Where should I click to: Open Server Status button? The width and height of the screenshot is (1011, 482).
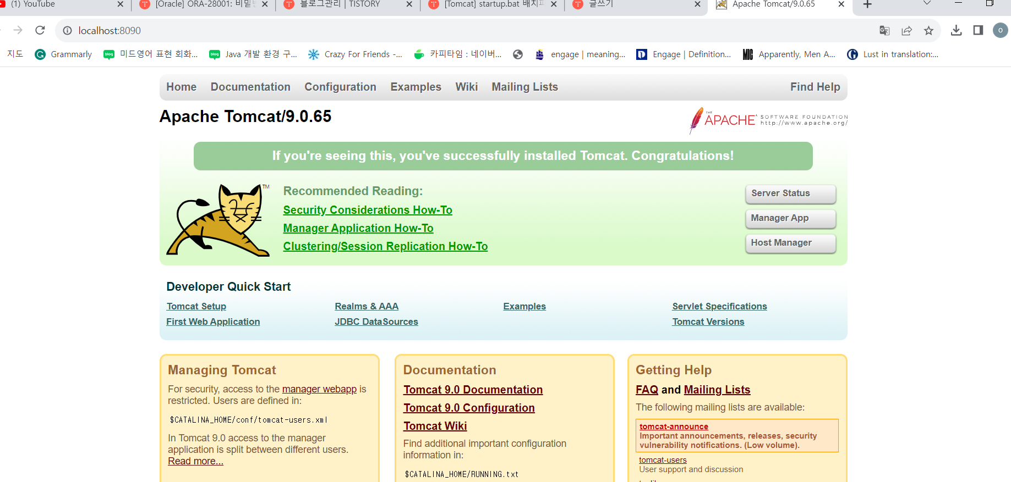click(x=790, y=193)
